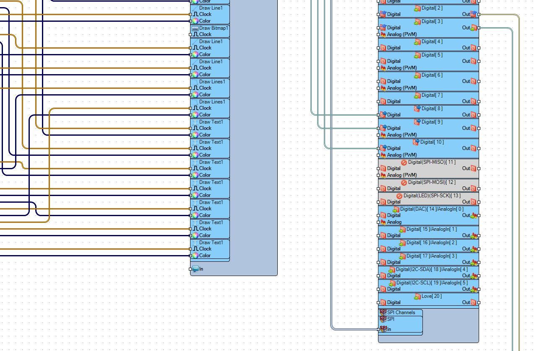The width and height of the screenshot is (537, 351).
Task: Click the disabled icon of Digital(SPI-MOSI)[ 12 ]
Action: coord(404,182)
